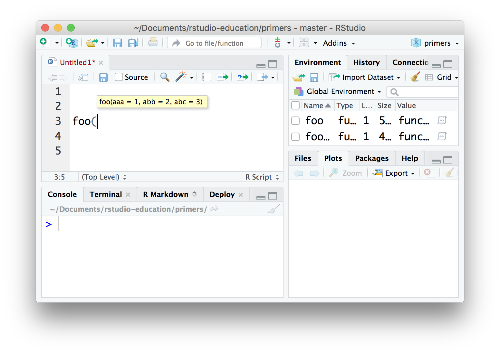Toggle the select-all checkbox beside Name header
Screen dimensions: 500x354
295,106
